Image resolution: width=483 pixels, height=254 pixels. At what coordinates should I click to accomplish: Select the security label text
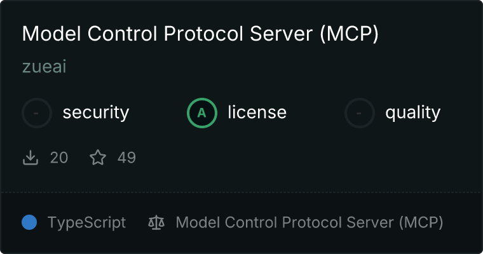pos(96,112)
